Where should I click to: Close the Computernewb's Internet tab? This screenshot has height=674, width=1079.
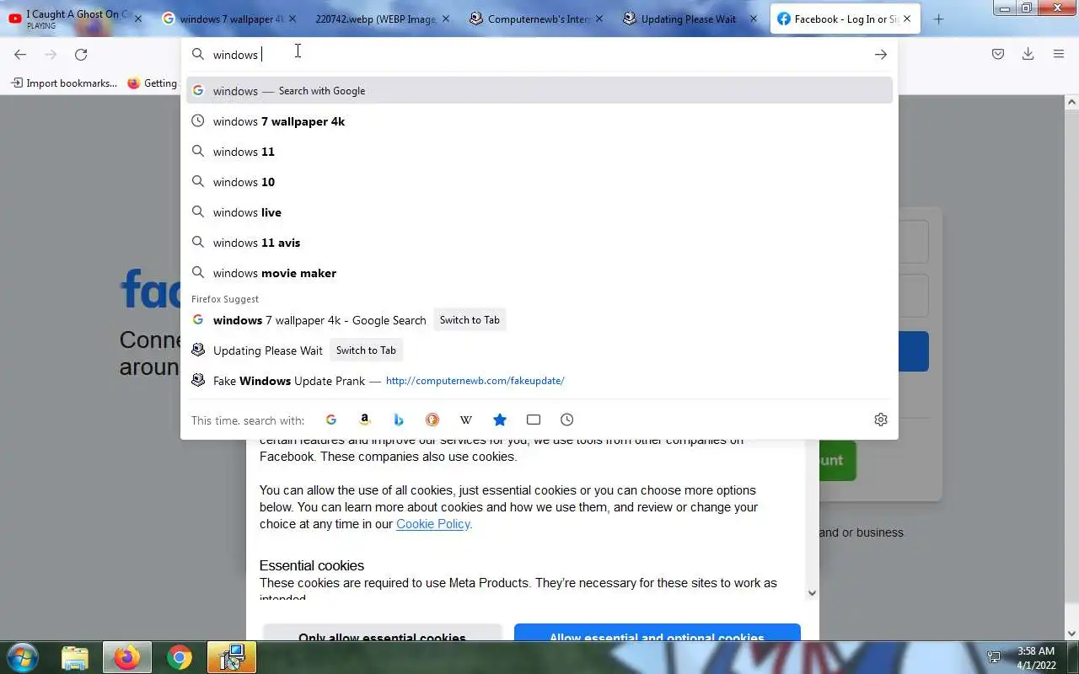click(599, 19)
